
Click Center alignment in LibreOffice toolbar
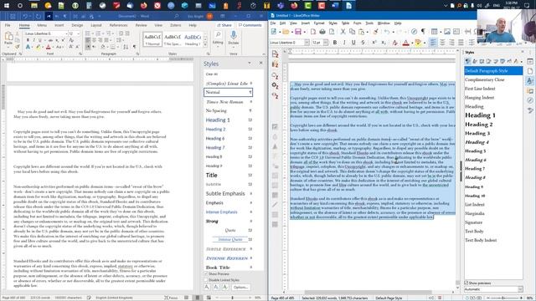[x=442, y=43]
